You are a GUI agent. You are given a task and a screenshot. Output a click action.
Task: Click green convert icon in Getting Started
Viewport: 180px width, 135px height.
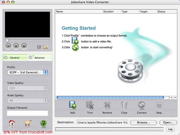click(x=75, y=48)
